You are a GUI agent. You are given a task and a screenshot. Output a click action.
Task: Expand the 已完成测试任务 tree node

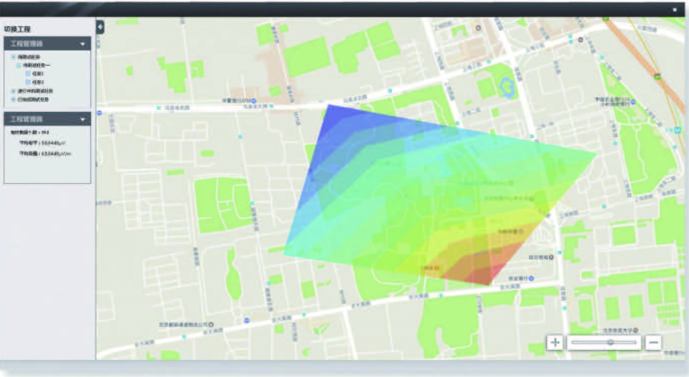point(13,99)
